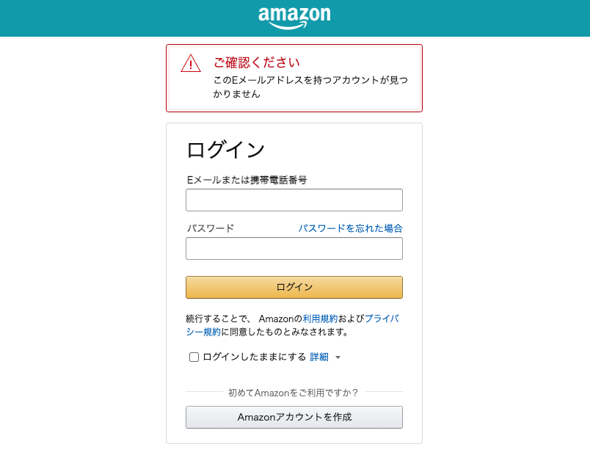Select the パスワード input field

[294, 249]
